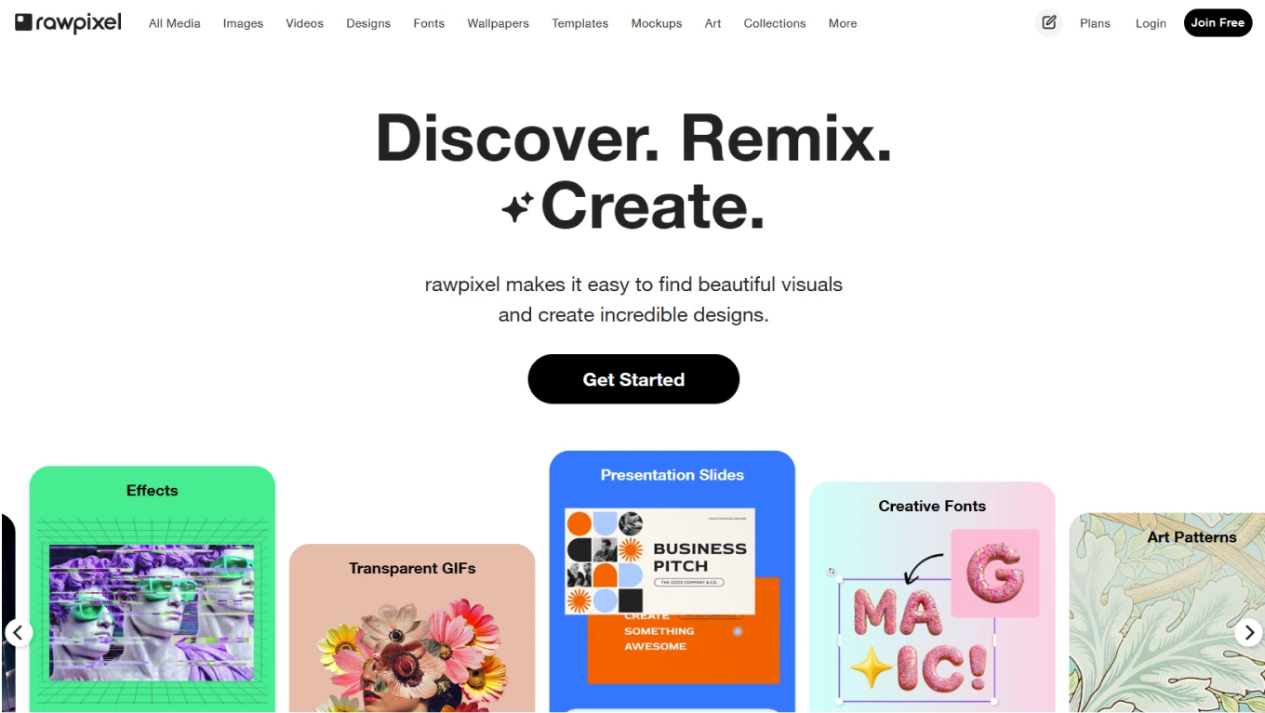
Task: View the Plans page link
Action: (1095, 23)
